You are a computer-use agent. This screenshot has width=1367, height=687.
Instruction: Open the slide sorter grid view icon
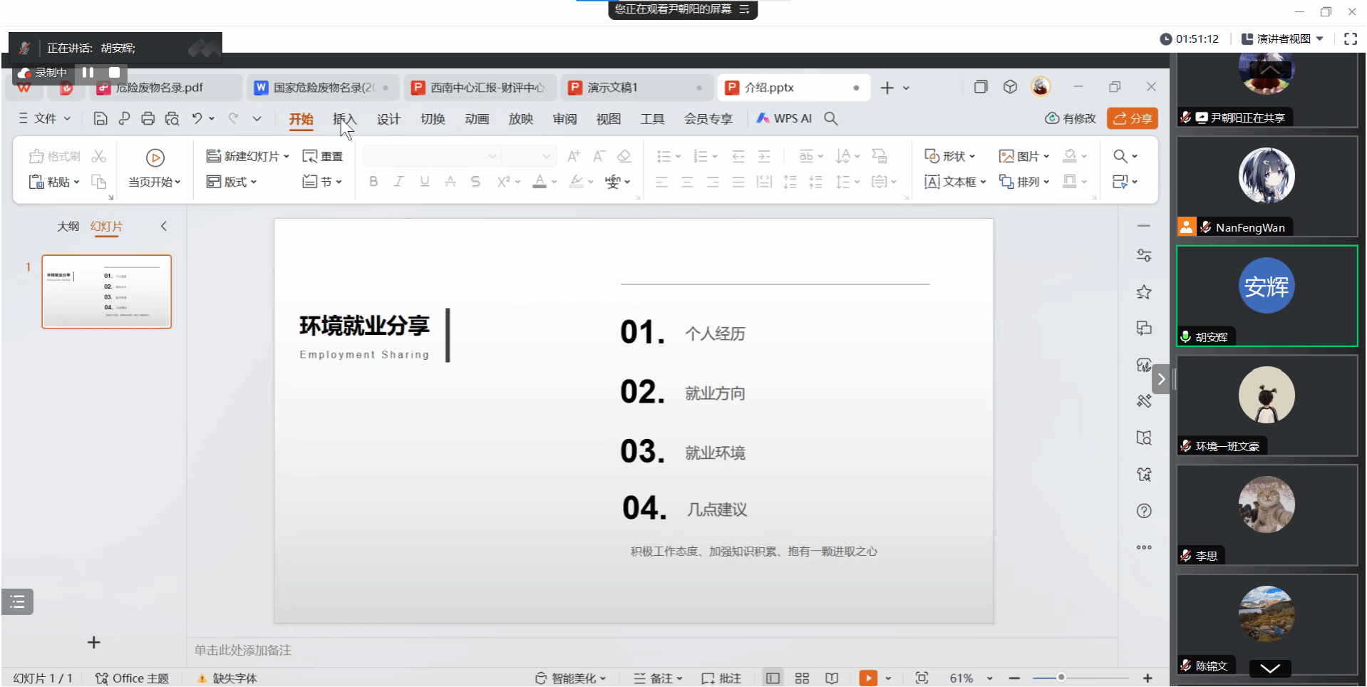coord(802,678)
